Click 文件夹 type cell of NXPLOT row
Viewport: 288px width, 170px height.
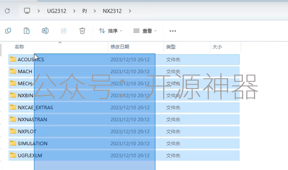click(x=173, y=132)
